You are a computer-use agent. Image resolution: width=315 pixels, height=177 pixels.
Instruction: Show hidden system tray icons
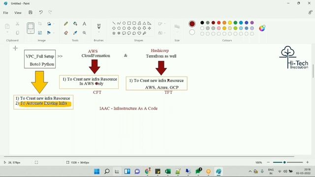tap(250, 172)
